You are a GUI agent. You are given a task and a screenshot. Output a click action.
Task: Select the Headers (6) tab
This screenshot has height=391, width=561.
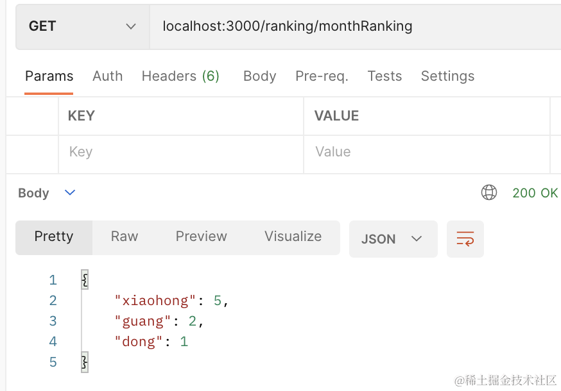click(x=180, y=76)
